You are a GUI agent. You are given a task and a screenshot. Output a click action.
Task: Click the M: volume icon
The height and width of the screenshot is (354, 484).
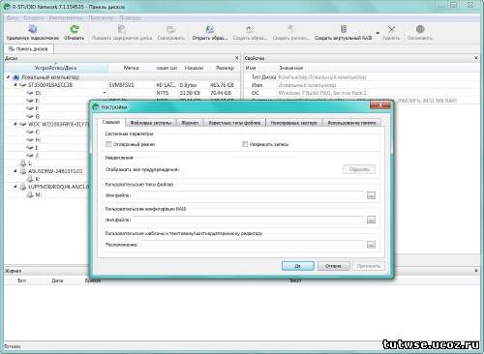pos(30,194)
